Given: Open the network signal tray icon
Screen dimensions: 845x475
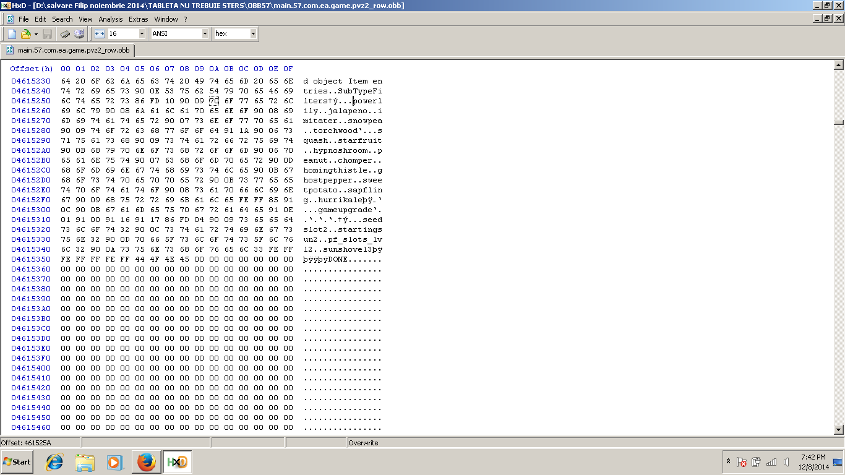Looking at the screenshot, I should tap(771, 462).
